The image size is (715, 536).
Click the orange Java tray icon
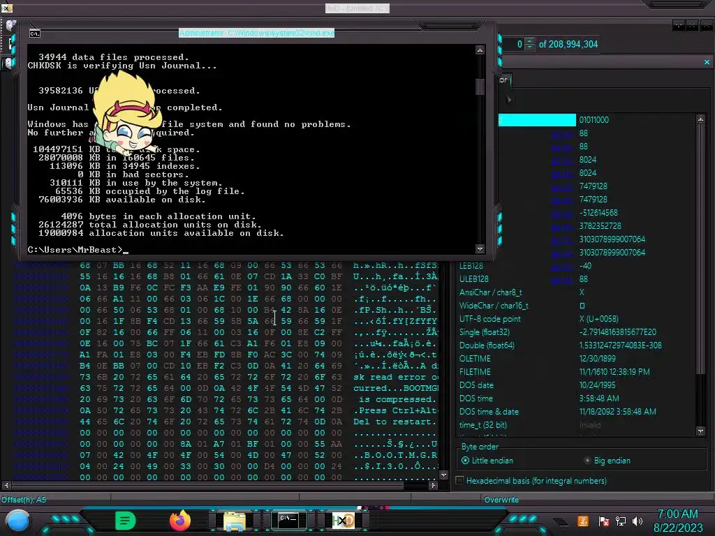[582, 521]
